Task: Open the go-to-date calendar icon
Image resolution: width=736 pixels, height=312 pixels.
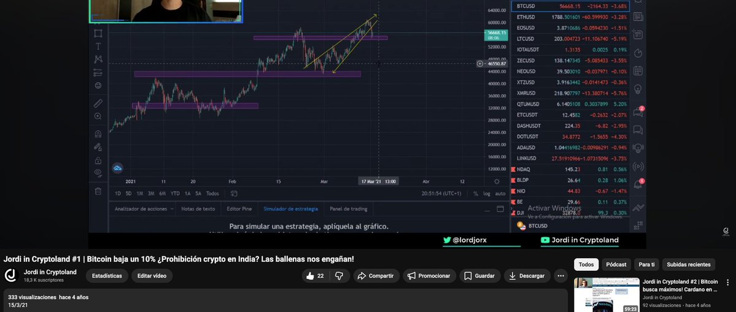Action: click(x=234, y=194)
